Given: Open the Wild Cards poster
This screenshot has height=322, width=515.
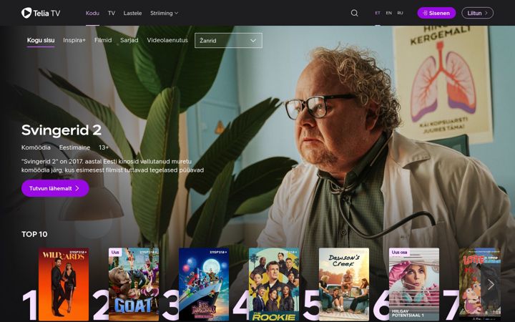Looking at the screenshot, I should (64, 284).
